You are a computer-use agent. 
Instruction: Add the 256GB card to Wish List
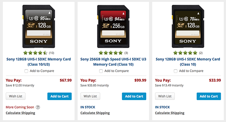click(90, 96)
